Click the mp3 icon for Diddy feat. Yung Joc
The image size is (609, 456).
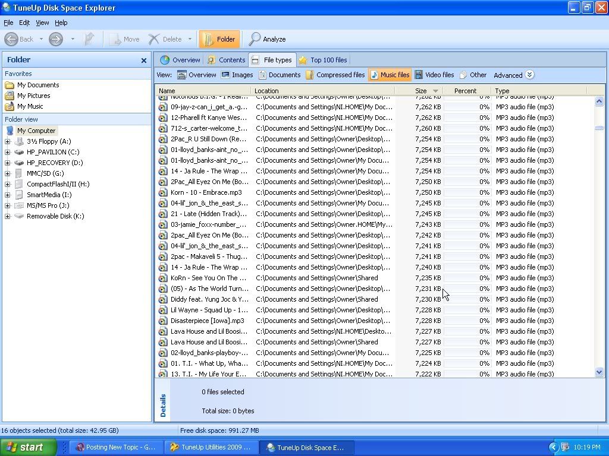163,299
